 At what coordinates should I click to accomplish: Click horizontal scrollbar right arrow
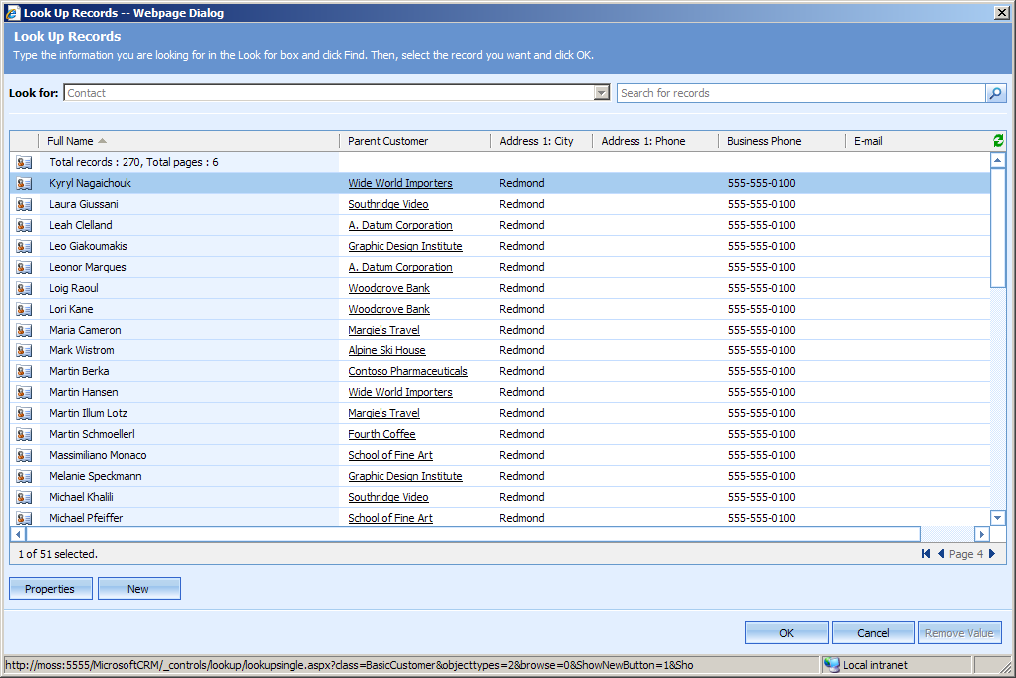982,534
